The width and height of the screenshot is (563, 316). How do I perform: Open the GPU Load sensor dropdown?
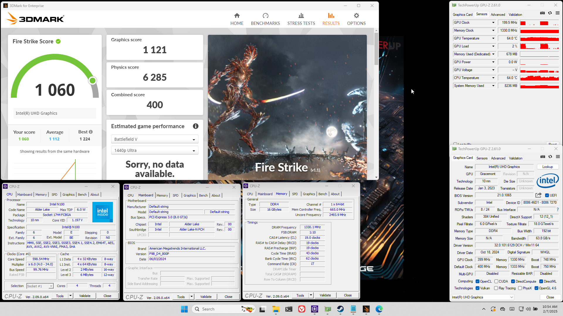click(x=493, y=46)
